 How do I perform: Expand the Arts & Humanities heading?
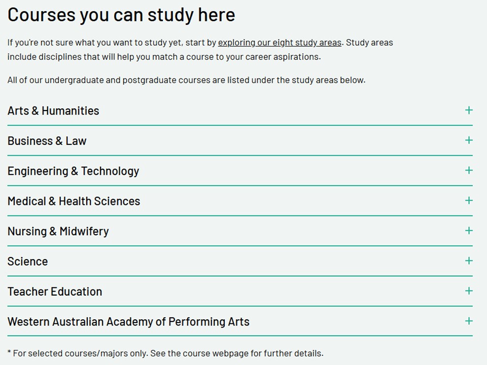point(53,111)
